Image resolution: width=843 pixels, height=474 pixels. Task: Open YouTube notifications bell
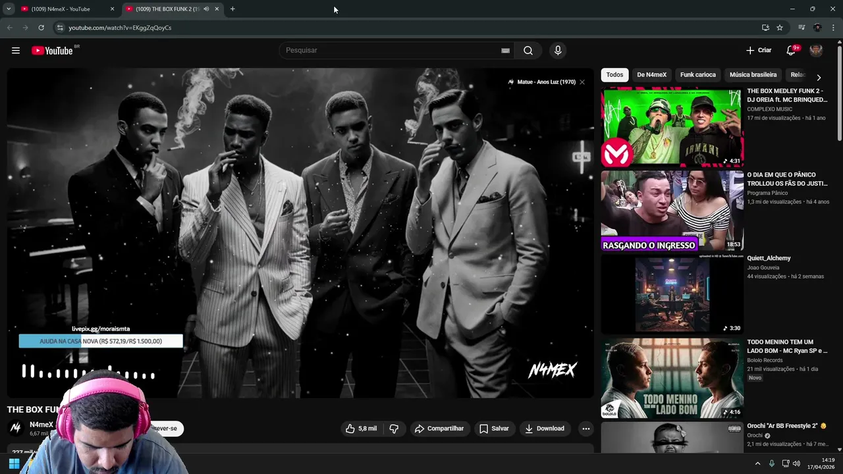(x=792, y=51)
